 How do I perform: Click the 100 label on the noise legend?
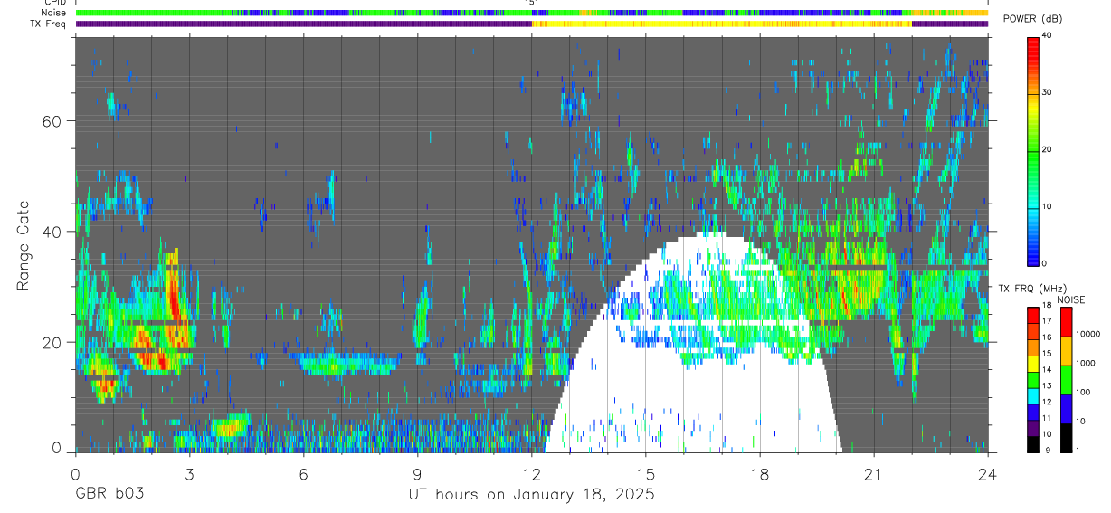coord(1083,392)
